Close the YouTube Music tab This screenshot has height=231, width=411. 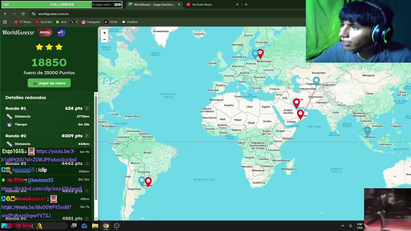pos(237,4)
